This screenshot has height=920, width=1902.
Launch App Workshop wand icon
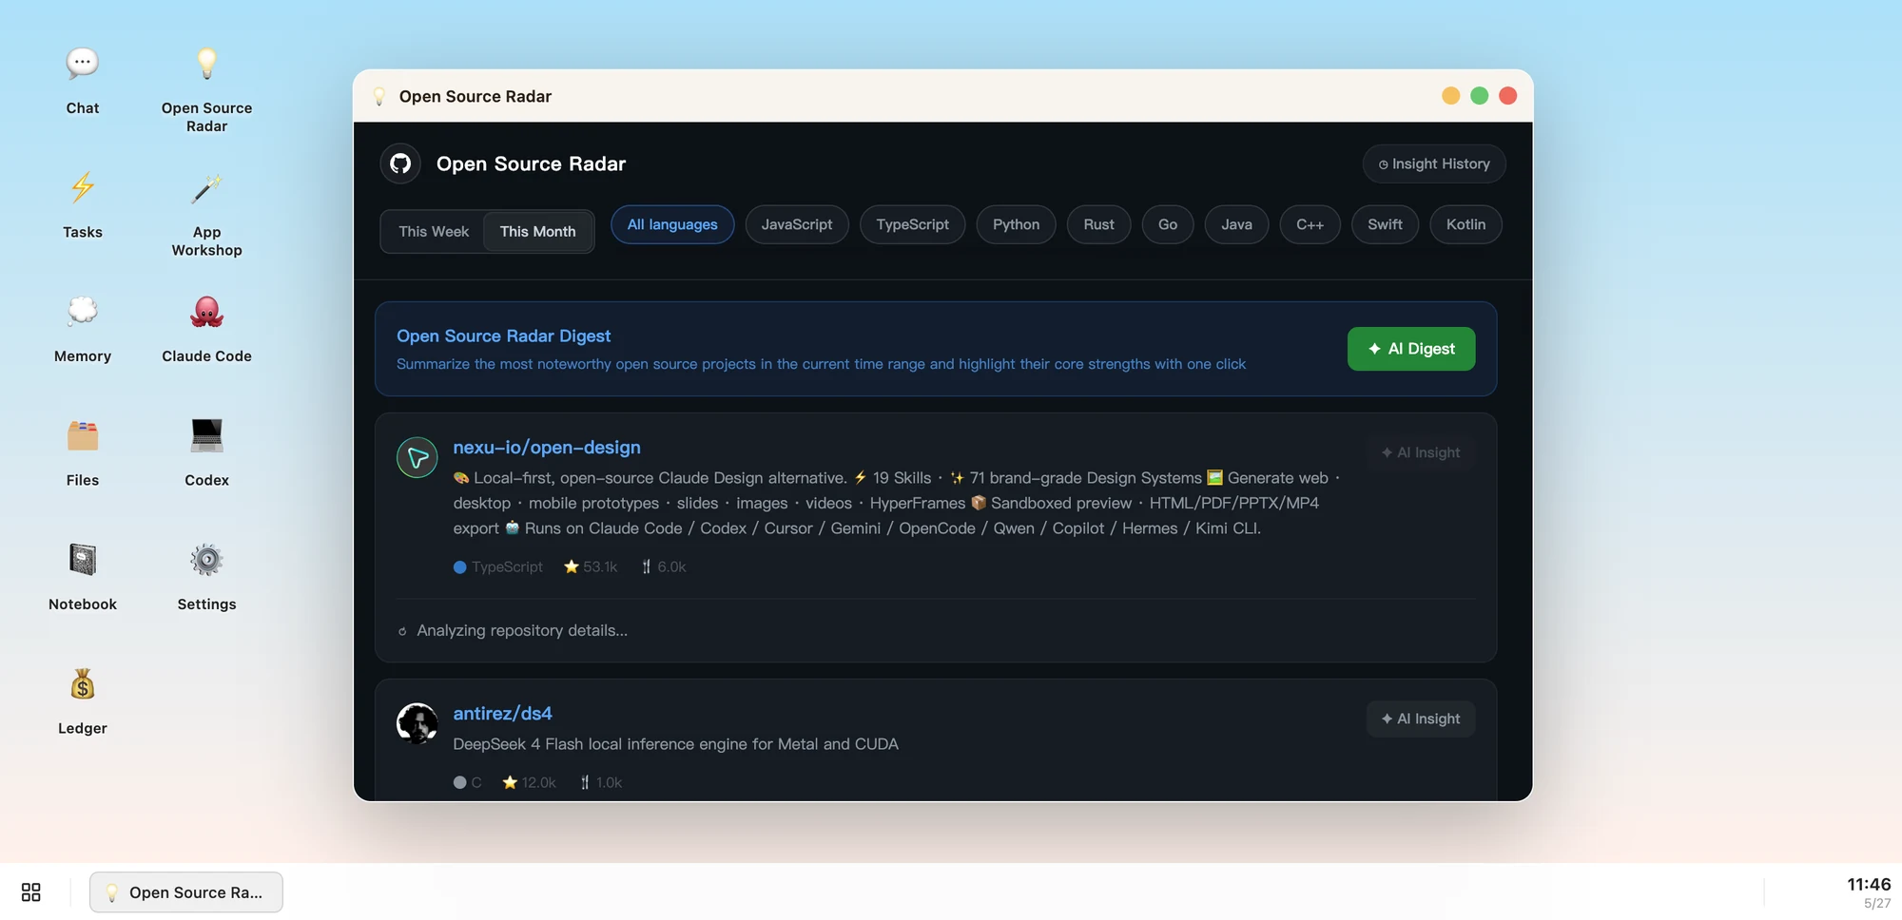[x=206, y=188]
